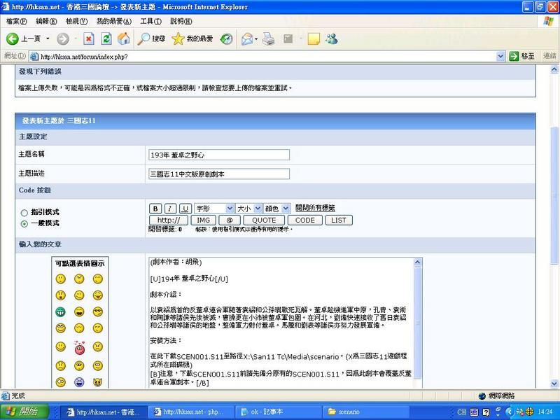Go to the Home page icon
This screenshot has height=420, width=560.
(x=124, y=38)
